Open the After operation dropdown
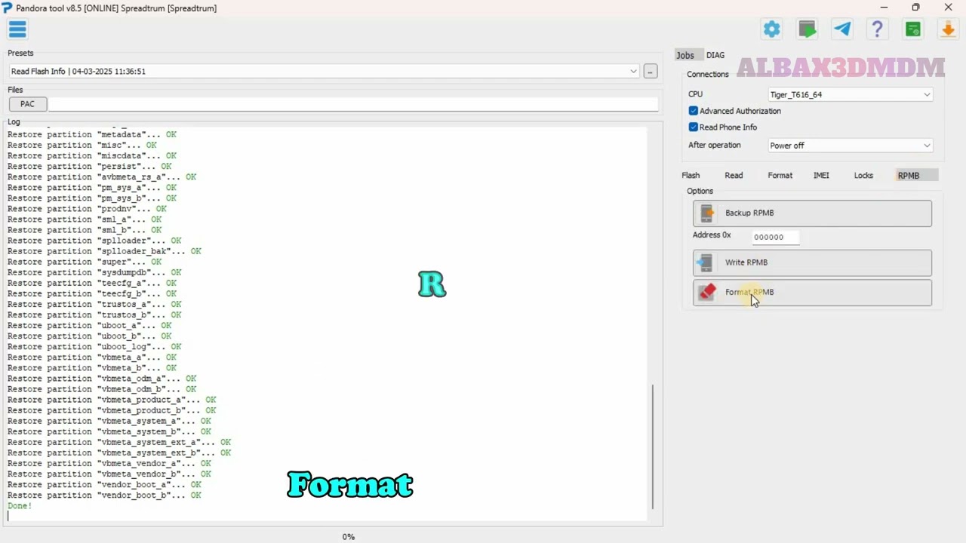 tap(850, 146)
